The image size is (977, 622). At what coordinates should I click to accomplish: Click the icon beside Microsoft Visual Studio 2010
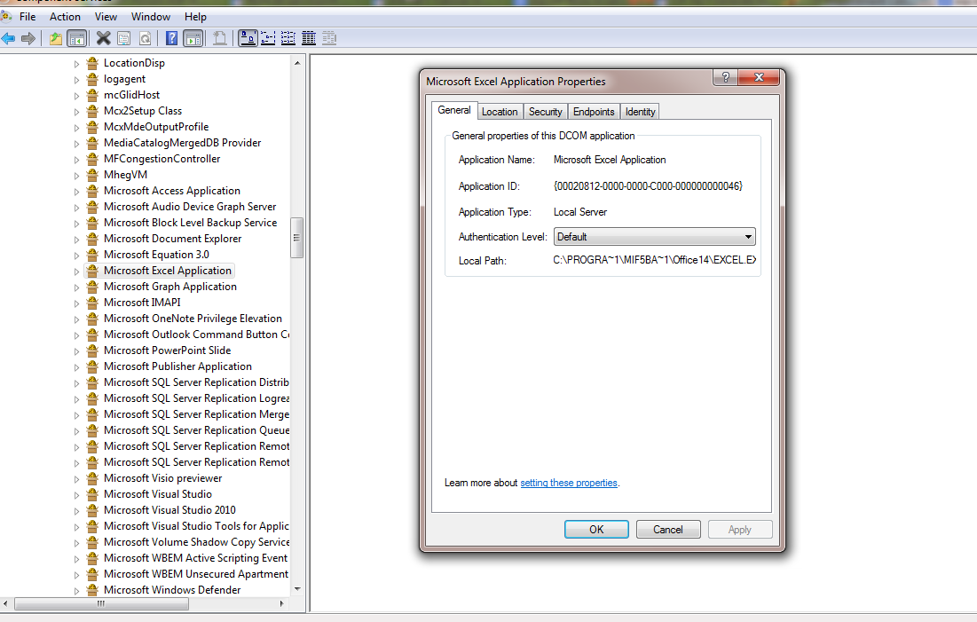point(93,510)
